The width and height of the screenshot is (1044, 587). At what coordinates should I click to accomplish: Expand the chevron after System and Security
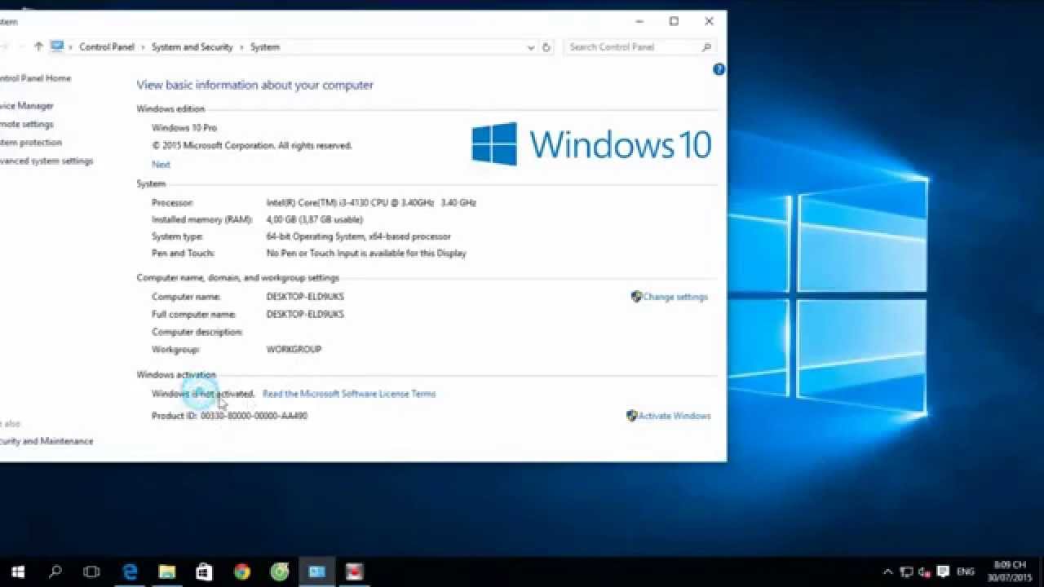pyautogui.click(x=241, y=47)
